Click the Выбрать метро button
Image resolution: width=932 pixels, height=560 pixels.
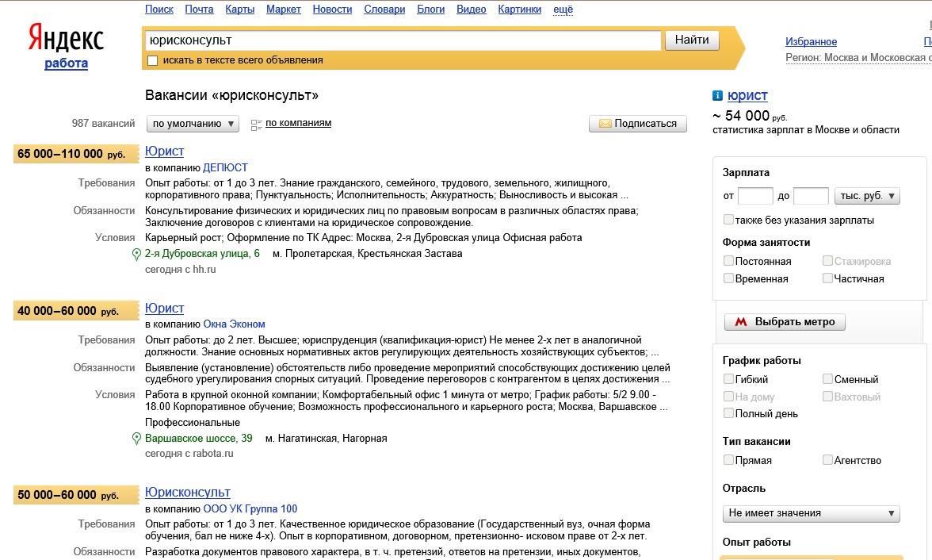point(785,322)
